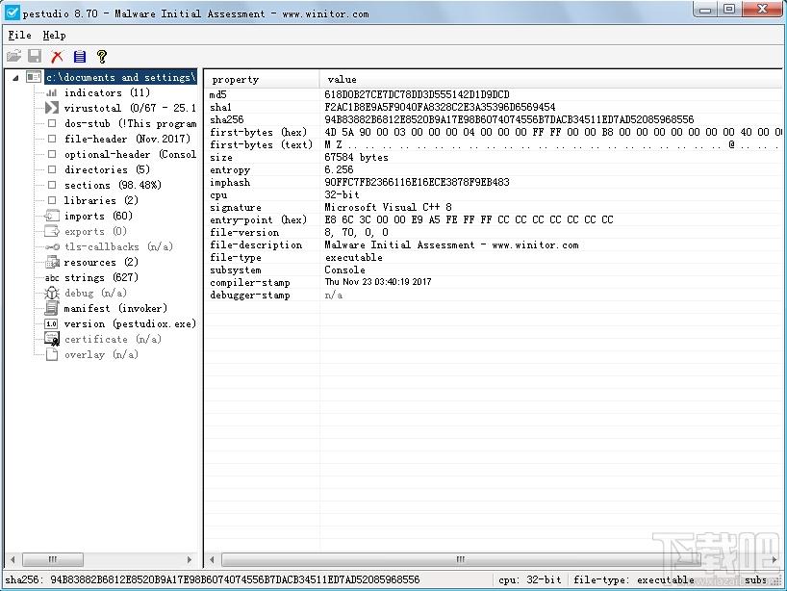Image resolution: width=787 pixels, height=591 pixels.
Task: Toggle the optional-header checkbox
Action: pyautogui.click(x=52, y=154)
